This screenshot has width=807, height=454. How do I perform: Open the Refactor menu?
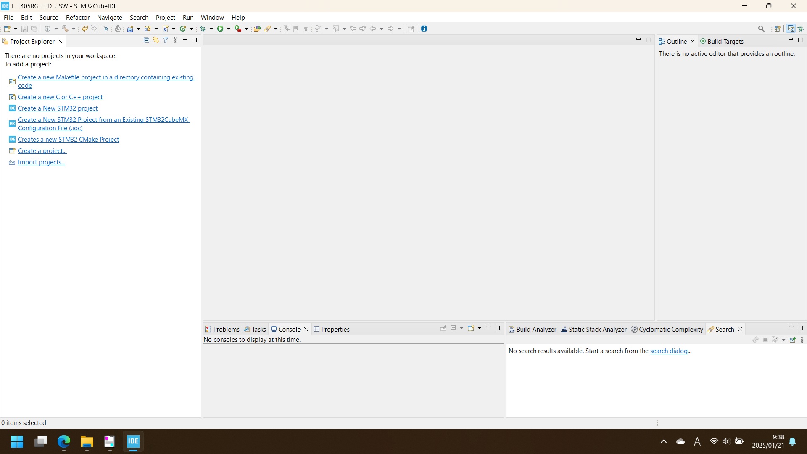(78, 17)
